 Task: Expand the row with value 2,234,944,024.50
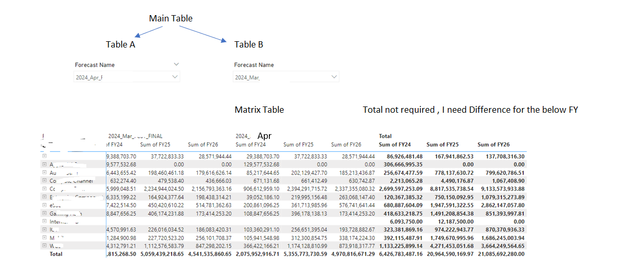[x=44, y=189]
